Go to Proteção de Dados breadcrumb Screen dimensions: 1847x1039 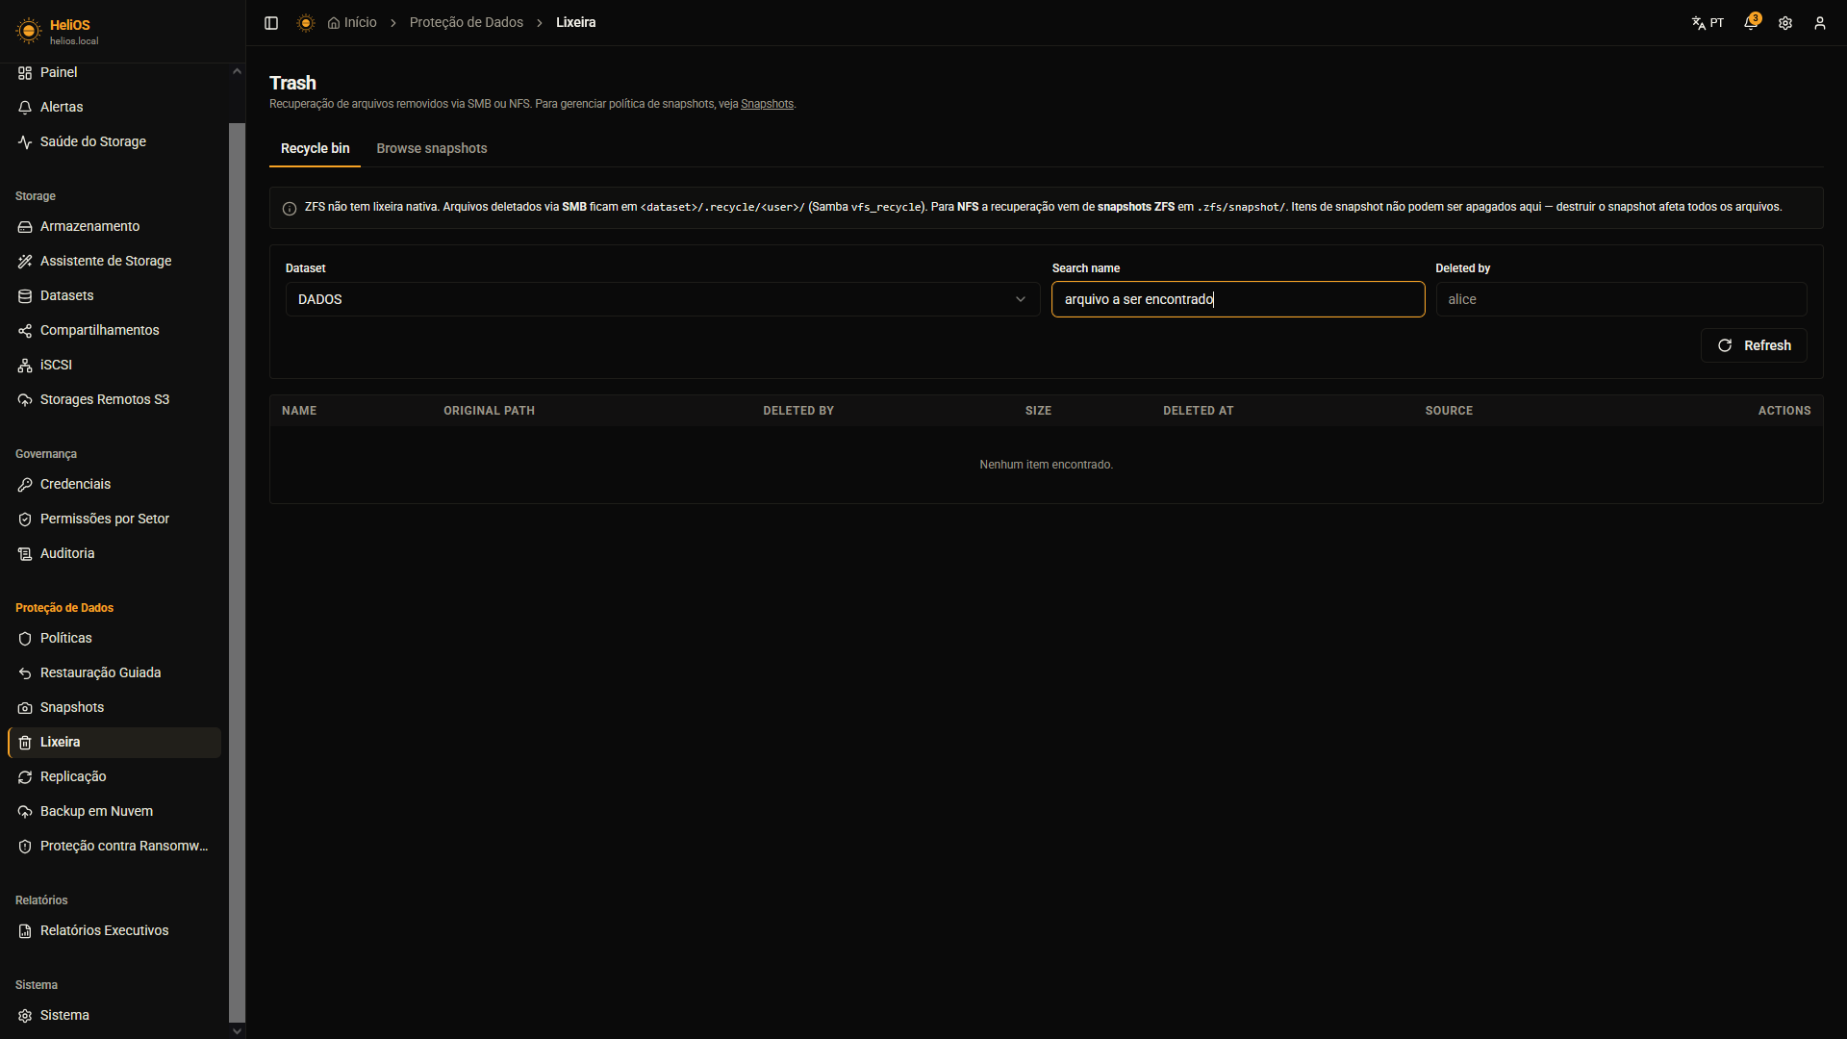point(467,22)
